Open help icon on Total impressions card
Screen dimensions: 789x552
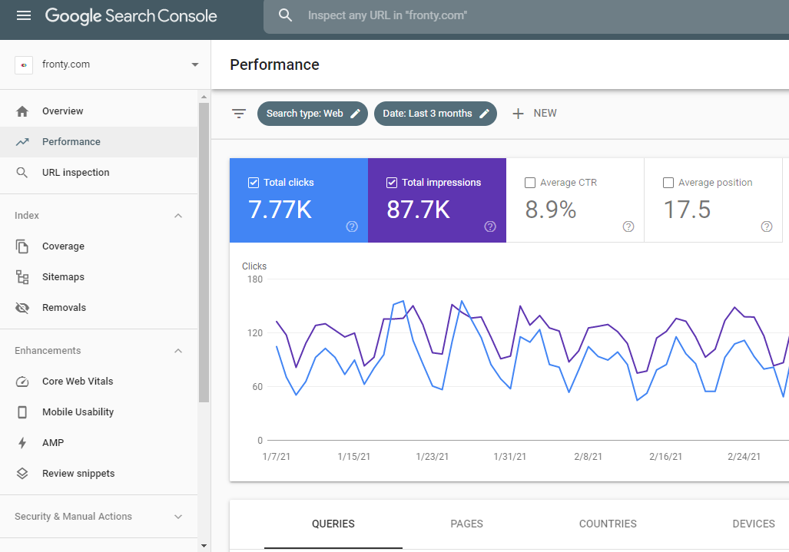pyautogui.click(x=490, y=226)
